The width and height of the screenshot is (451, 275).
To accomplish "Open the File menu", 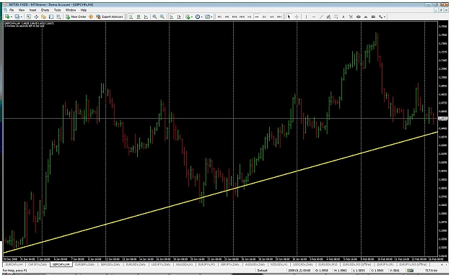I will coord(12,10).
